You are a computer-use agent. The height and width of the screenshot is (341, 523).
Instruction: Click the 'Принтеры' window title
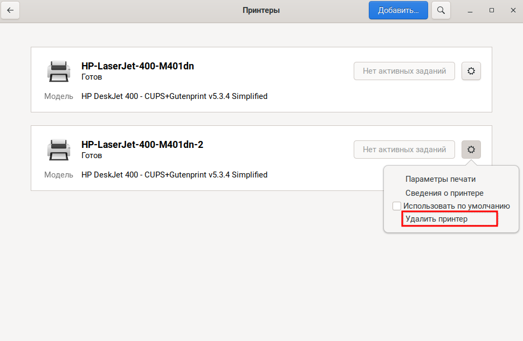[261, 10]
